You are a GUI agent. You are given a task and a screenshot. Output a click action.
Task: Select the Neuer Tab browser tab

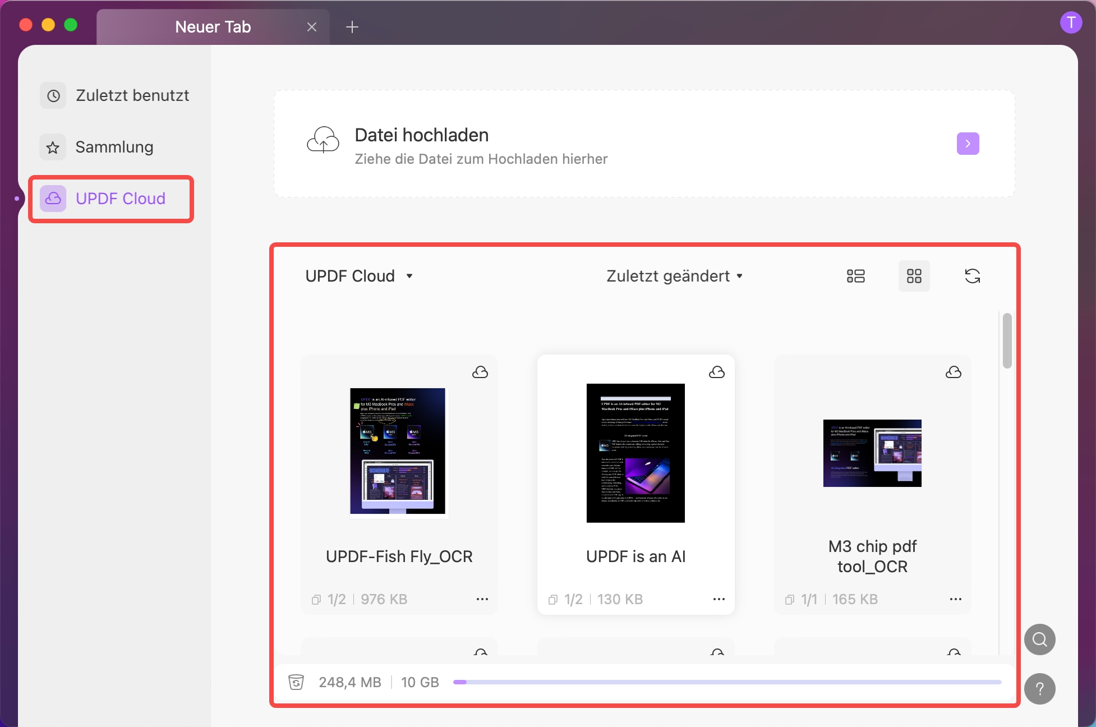[x=212, y=26]
